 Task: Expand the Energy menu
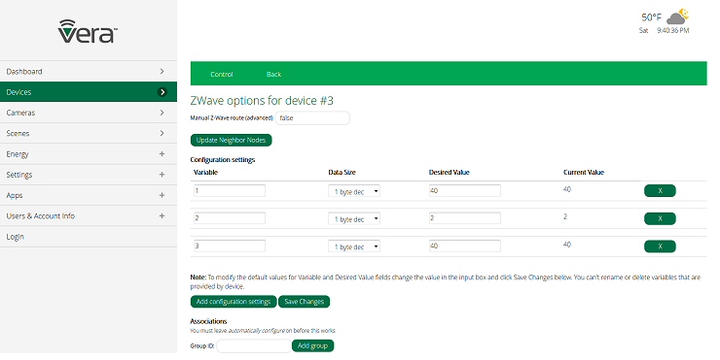click(89, 154)
